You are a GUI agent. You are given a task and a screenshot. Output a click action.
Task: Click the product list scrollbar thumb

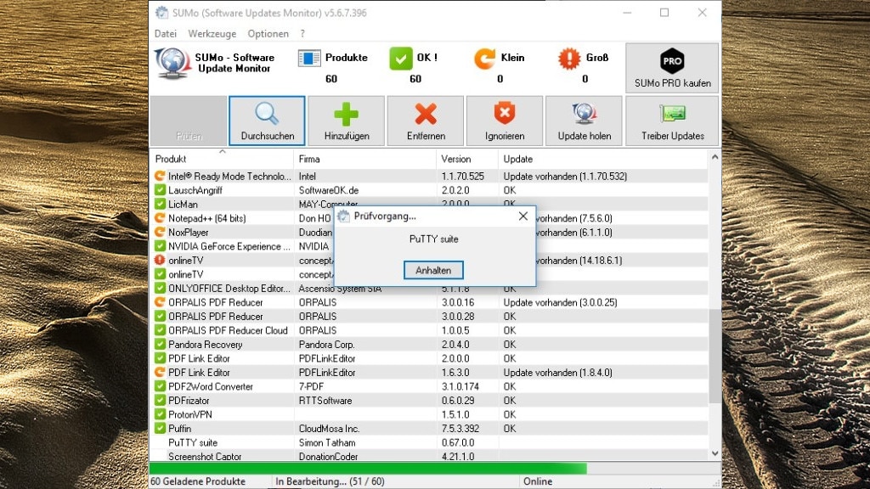715,356
